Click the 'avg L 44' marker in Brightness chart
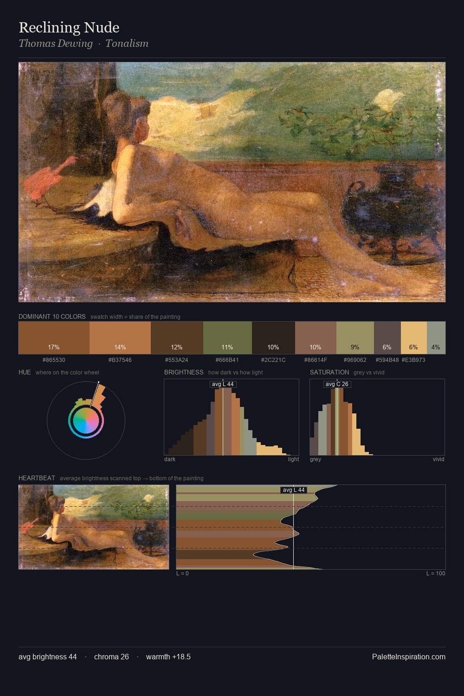 coord(223,384)
